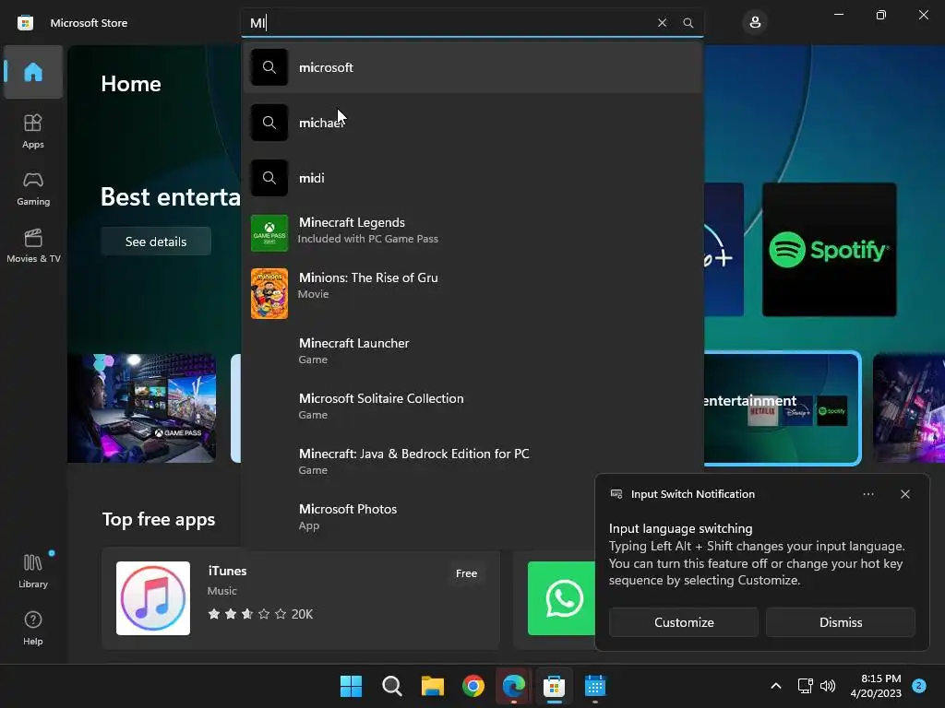Open network status tray icon
The image size is (945, 708).
point(805,686)
